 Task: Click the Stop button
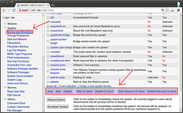pos(58,91)
